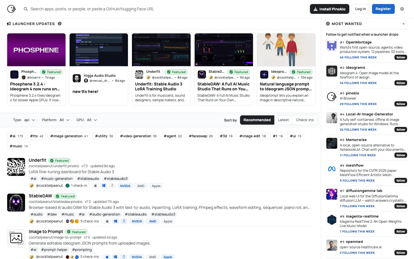The width and height of the screenshot is (414, 259).
Task: Click the Pinokio logo in the header
Action: click(x=11, y=9)
